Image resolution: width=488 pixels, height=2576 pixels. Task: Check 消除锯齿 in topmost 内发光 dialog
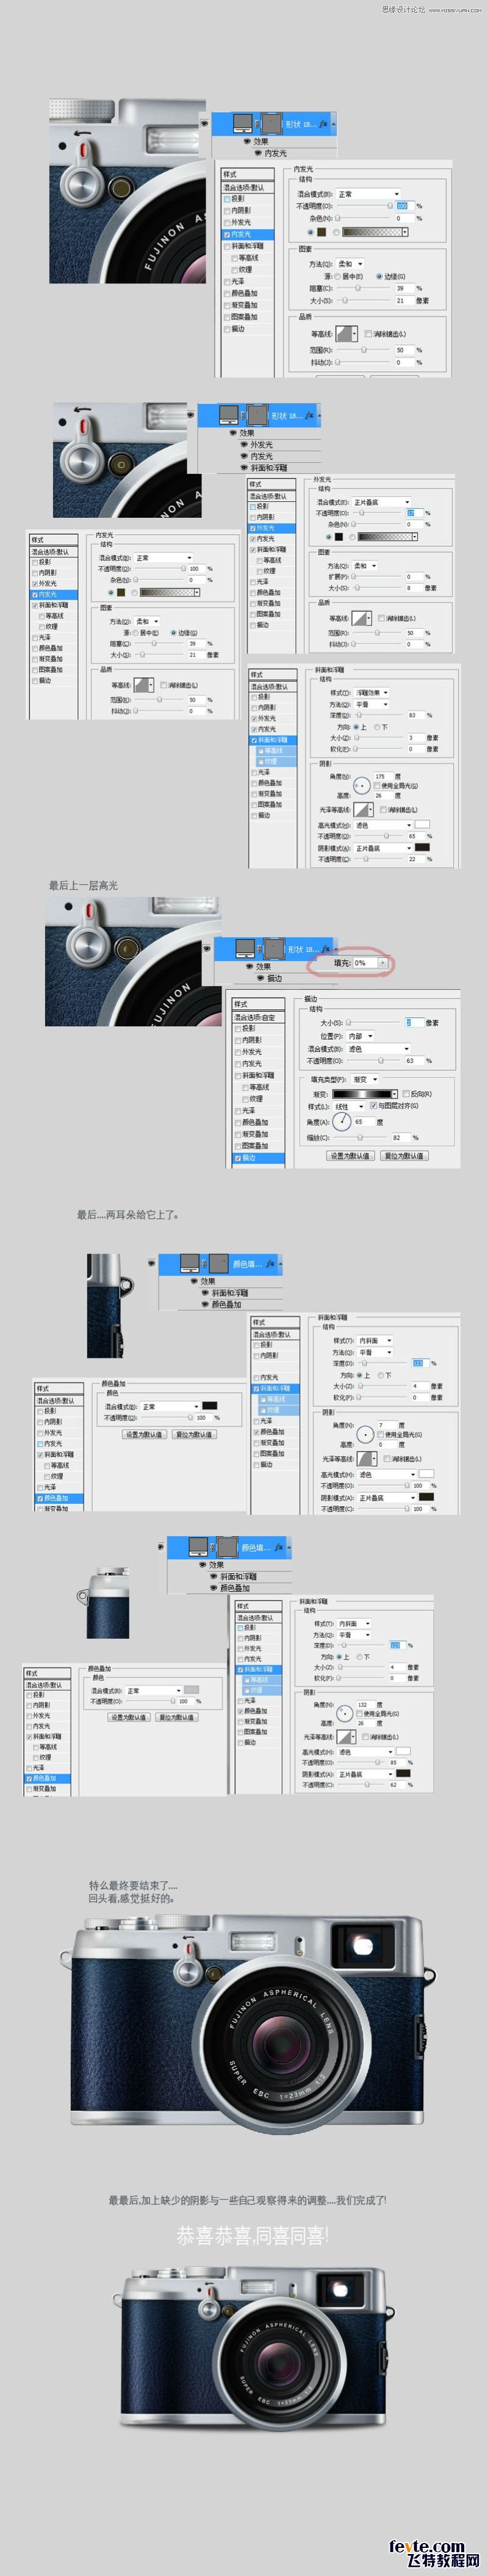coord(368,333)
